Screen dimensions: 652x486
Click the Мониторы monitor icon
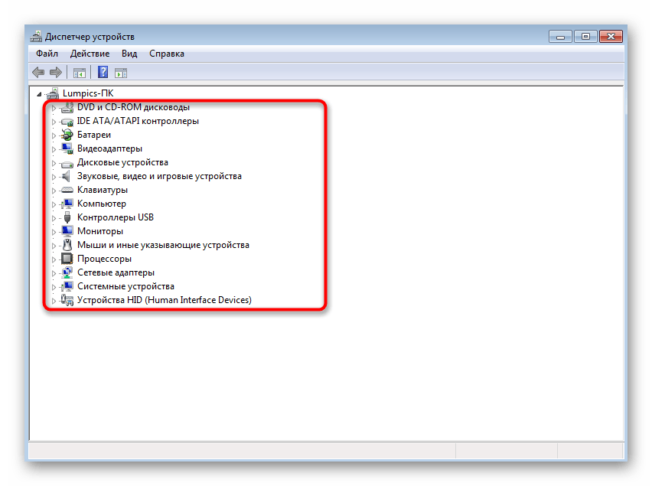(67, 231)
